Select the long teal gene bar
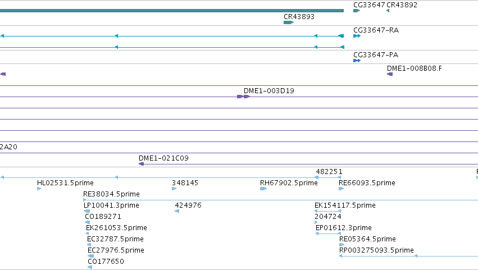 (172, 11)
